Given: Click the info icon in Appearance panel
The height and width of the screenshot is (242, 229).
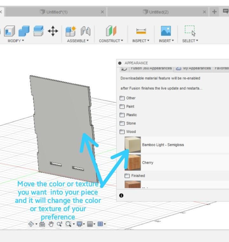Looking at the screenshot, I should point(121,195).
